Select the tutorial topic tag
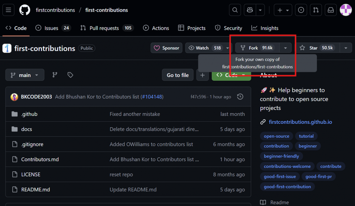Image resolution: width=355 pixels, height=206 pixels. point(306,136)
